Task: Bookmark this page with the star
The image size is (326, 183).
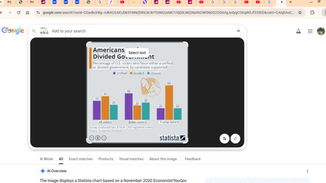Action: (300, 13)
